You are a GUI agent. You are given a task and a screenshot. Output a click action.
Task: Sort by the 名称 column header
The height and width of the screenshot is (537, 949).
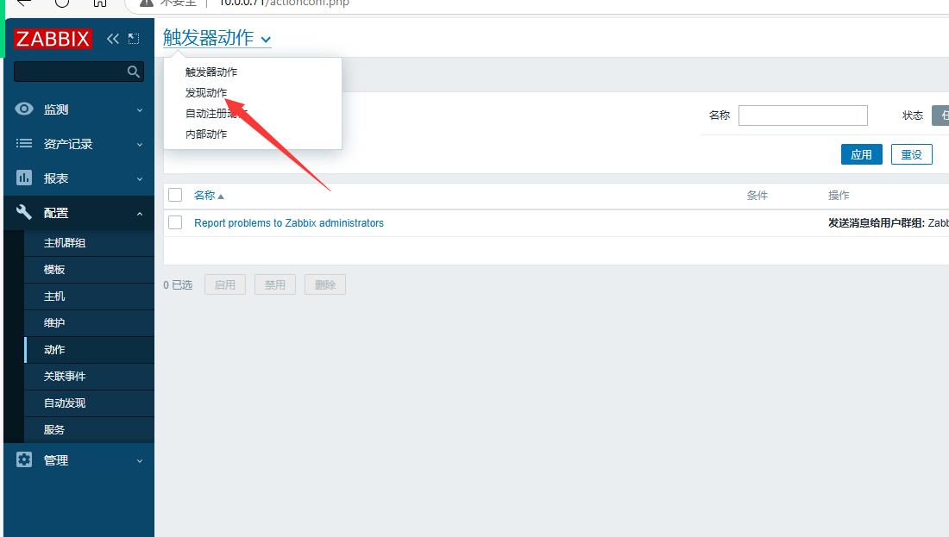204,196
